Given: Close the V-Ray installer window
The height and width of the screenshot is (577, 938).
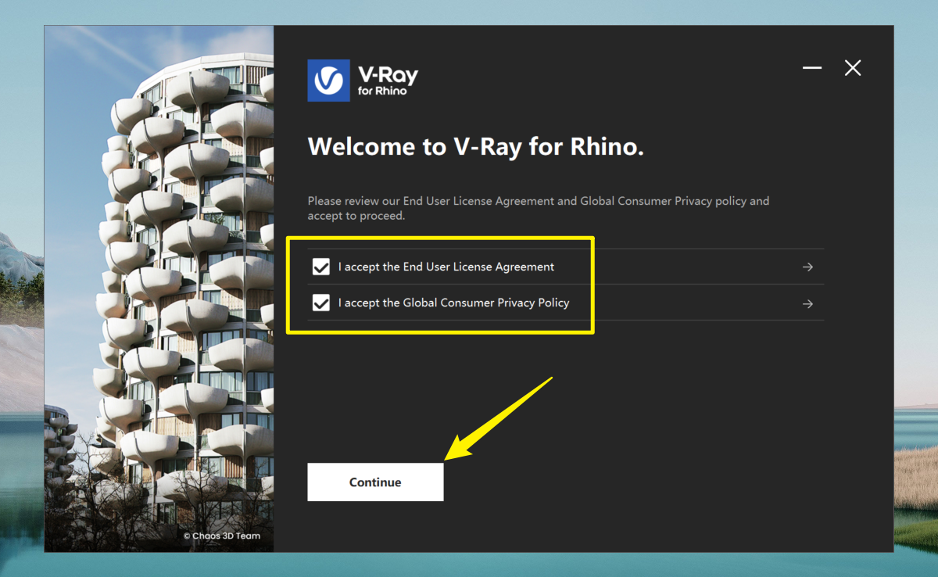Looking at the screenshot, I should click(853, 68).
